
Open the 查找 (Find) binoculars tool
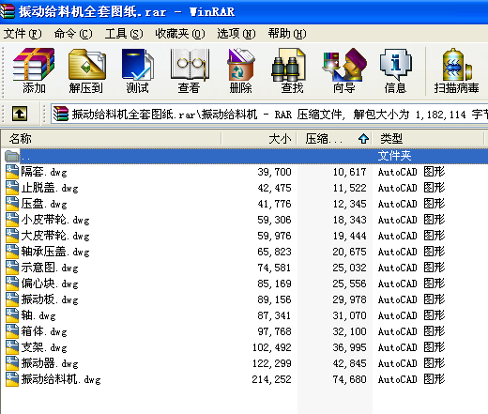[288, 65]
